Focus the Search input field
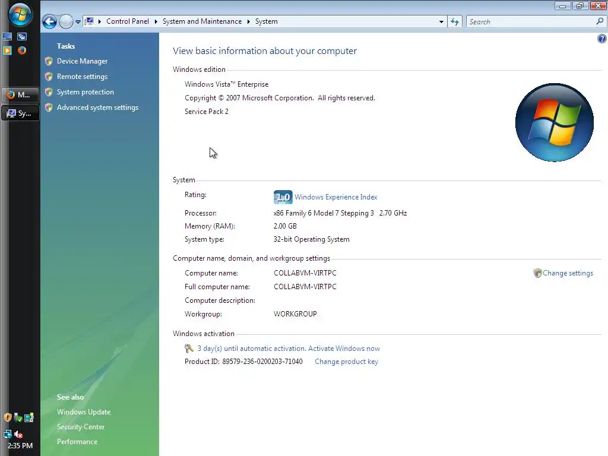Screen dimensions: 608x456 (531, 22)
